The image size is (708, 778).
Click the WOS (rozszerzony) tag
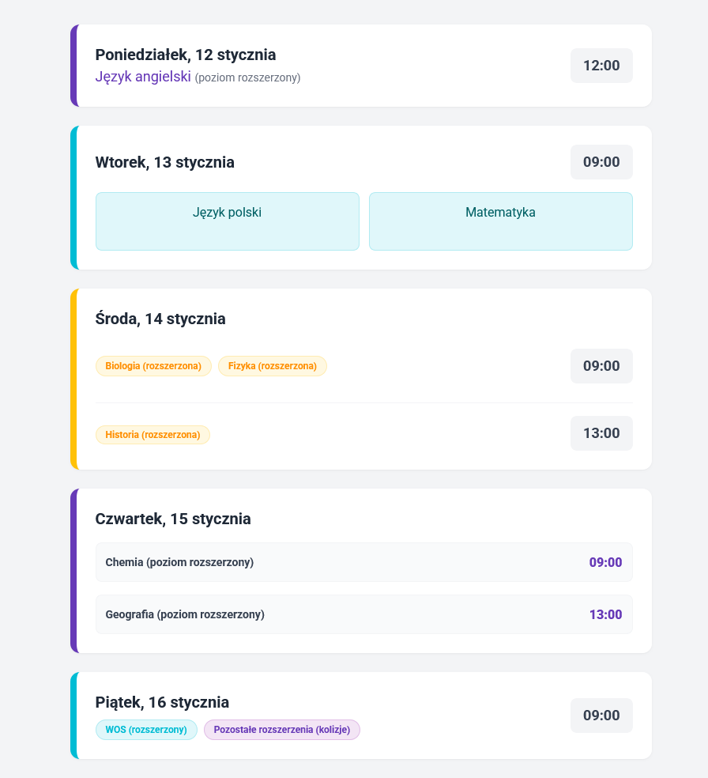tap(146, 730)
